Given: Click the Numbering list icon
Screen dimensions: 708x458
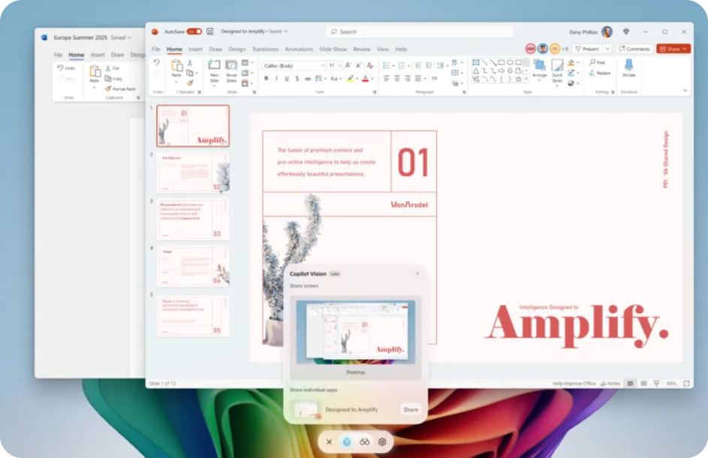Looking at the screenshot, I should 402,66.
